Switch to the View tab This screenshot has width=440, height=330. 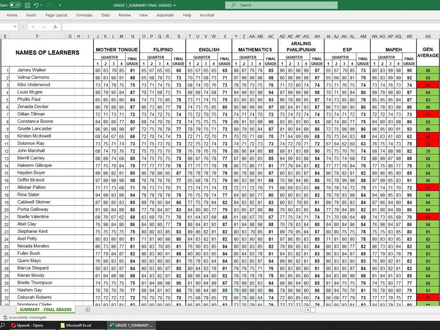tap(143, 15)
